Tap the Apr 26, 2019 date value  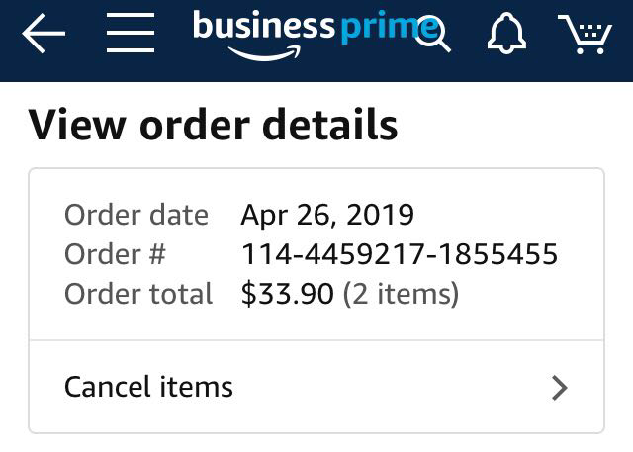point(327,215)
